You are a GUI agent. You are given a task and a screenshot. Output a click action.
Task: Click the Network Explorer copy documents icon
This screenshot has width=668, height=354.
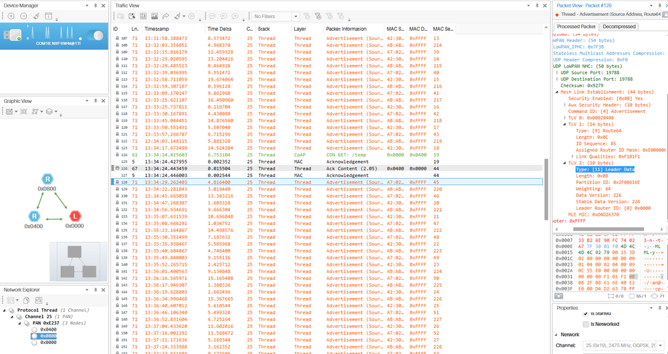click(26, 301)
